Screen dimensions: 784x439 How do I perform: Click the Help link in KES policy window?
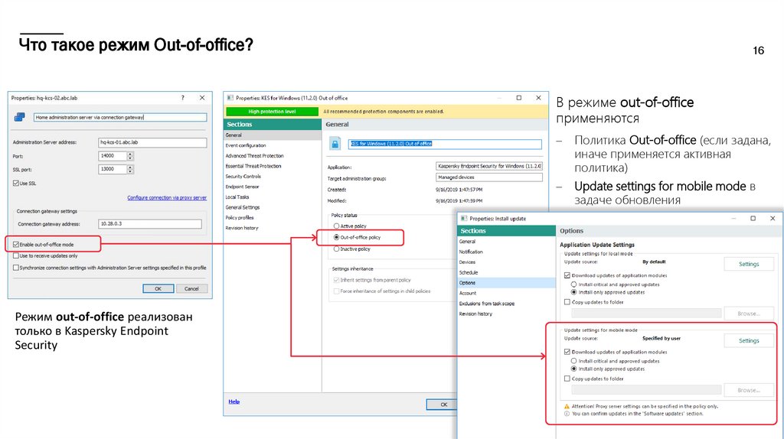coord(234,402)
